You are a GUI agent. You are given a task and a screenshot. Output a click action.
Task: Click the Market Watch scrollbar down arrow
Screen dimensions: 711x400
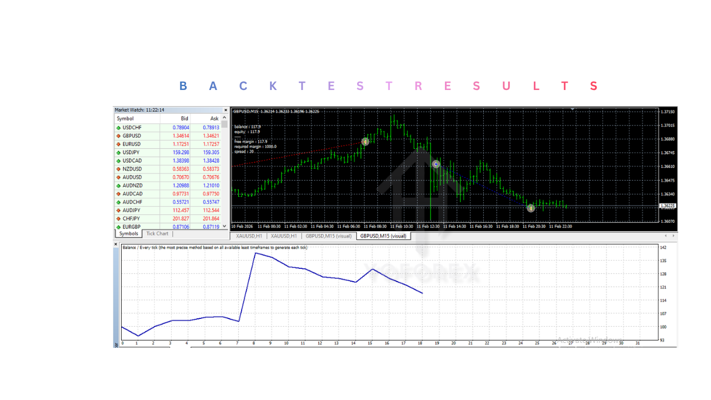pyautogui.click(x=225, y=226)
